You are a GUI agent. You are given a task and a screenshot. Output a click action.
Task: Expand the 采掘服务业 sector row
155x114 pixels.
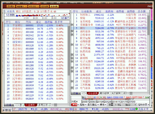[72, 25]
